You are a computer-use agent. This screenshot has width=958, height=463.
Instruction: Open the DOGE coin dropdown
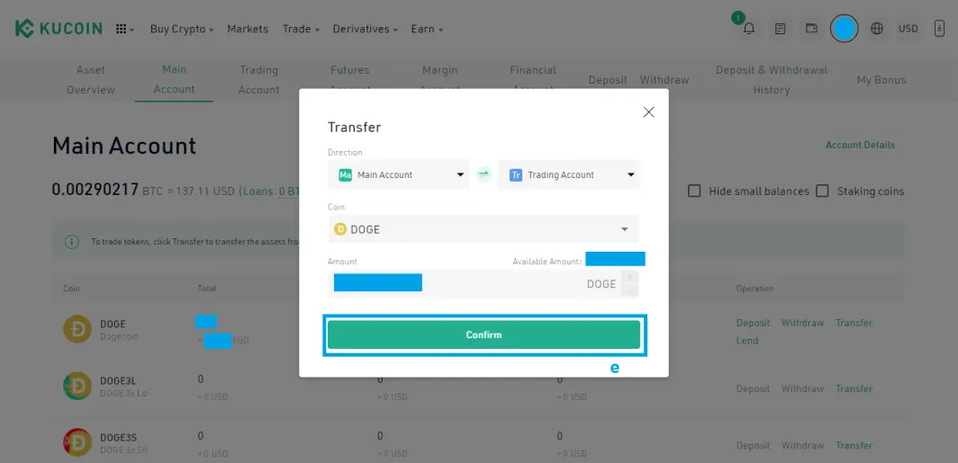(484, 229)
